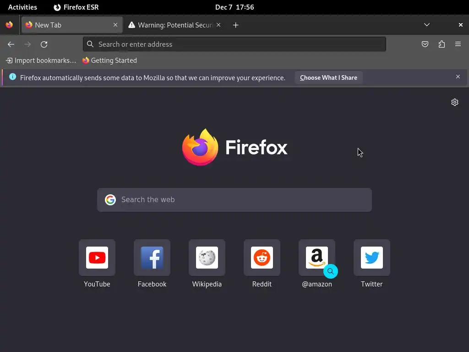Go back with the back arrow
Screen dimensions: 469x352
11,44
